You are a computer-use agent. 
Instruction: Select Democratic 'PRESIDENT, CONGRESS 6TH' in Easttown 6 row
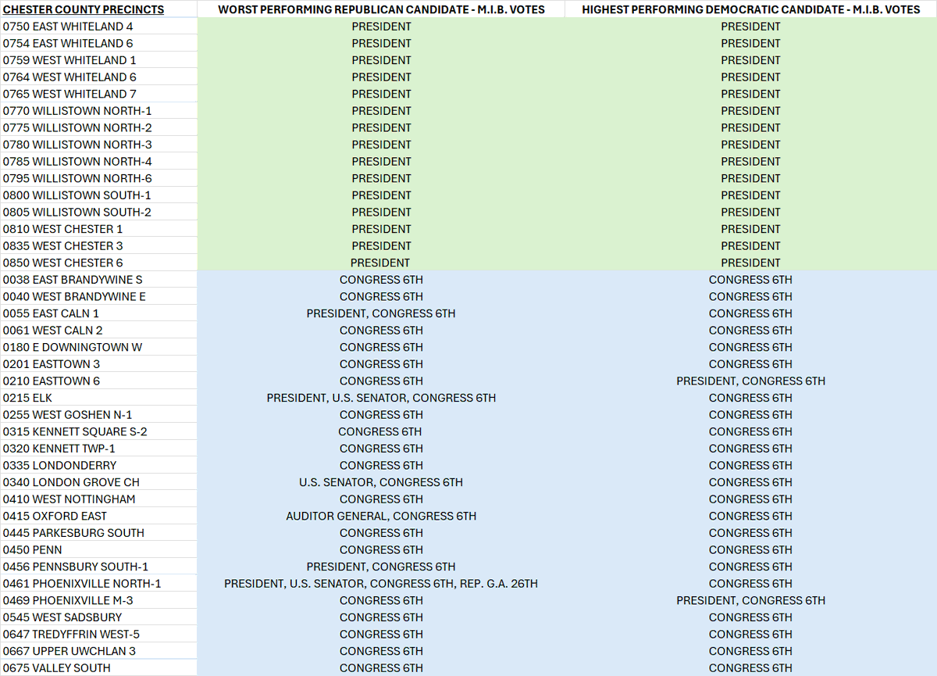(x=750, y=381)
